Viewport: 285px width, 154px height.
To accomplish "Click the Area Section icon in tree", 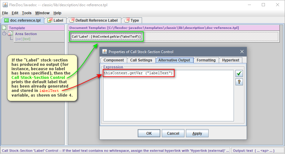I will 10,34.
